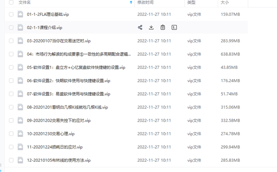Image resolution: width=277 pixels, height=172 pixels.
Task: Click the file icon of 07-软件设置3 row
Action: (20, 94)
